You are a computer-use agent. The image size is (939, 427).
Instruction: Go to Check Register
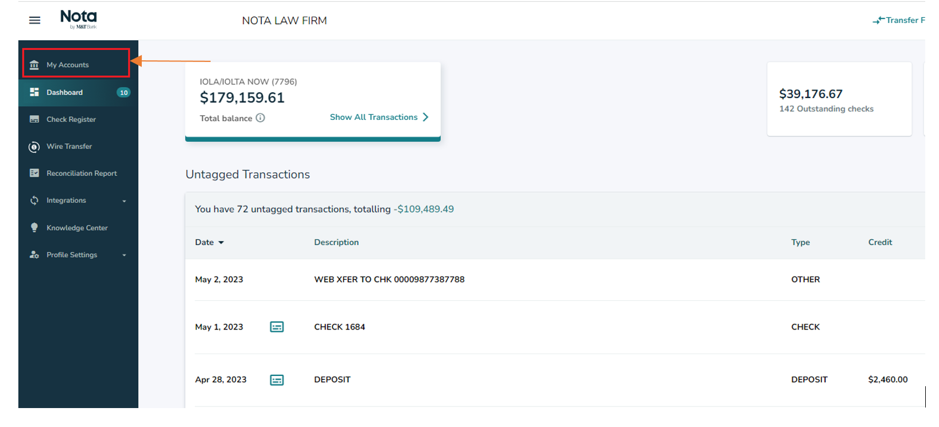[71, 119]
